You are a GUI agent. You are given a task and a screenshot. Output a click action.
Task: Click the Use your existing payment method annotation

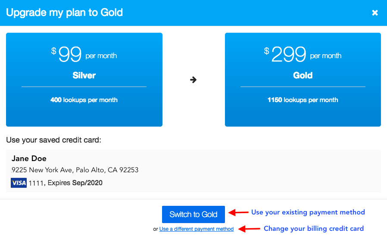coord(308,212)
